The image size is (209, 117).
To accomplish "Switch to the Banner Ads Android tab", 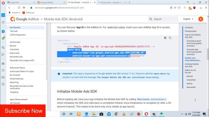I will [112, 2].
